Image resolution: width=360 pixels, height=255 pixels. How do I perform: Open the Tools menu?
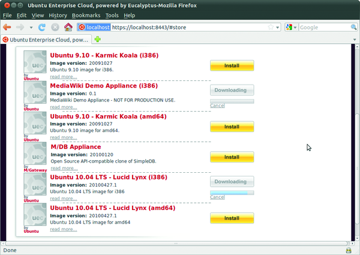tap(112, 16)
